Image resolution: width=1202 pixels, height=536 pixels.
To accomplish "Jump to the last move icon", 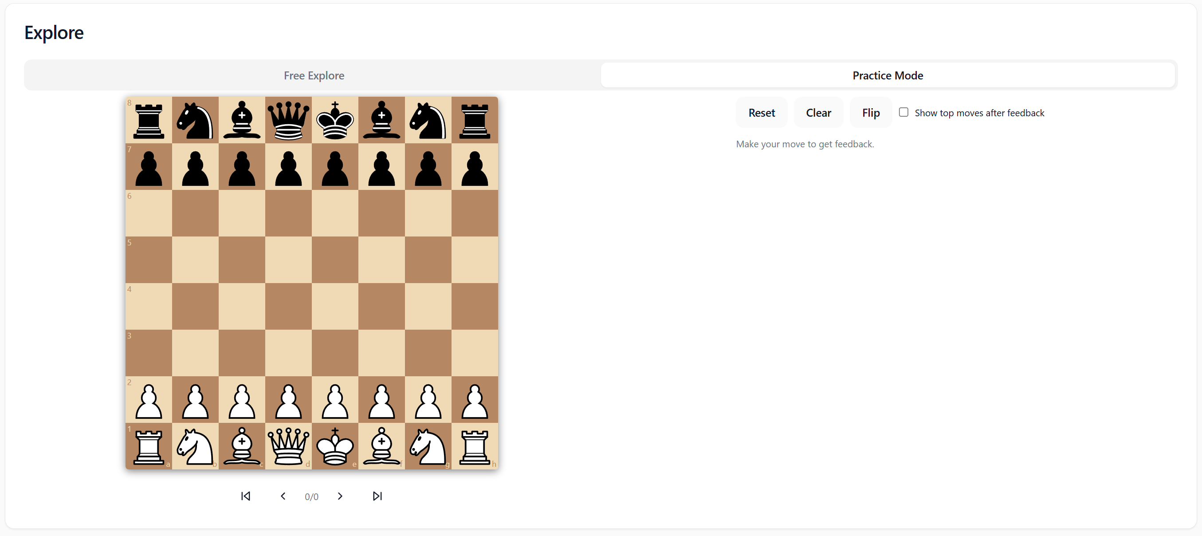I will (377, 496).
